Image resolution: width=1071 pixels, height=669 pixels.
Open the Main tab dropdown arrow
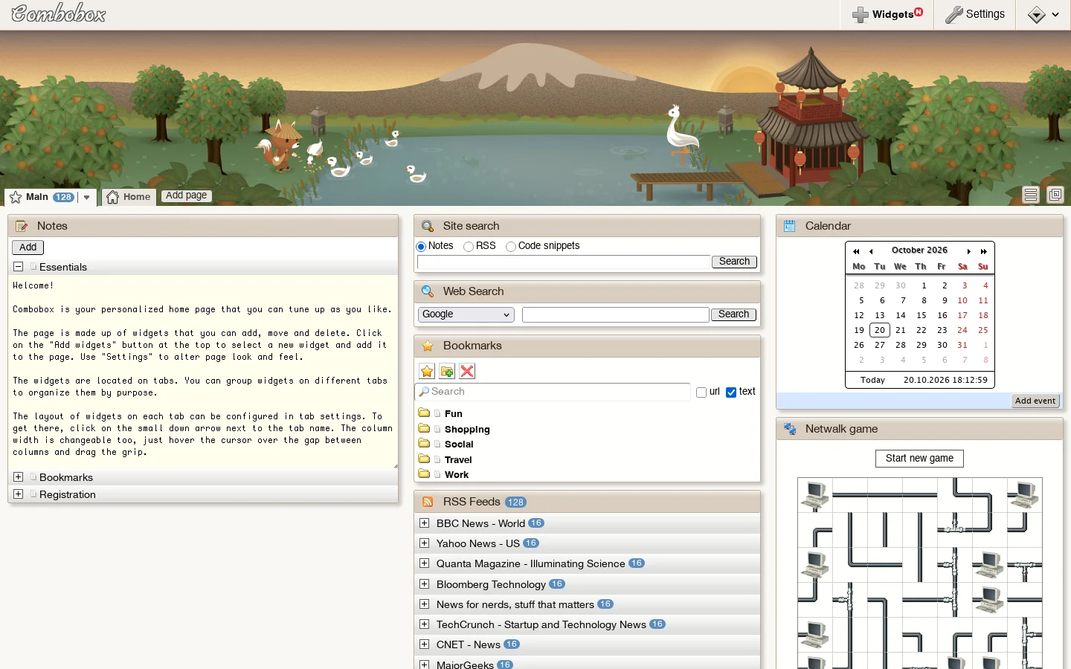(x=87, y=198)
